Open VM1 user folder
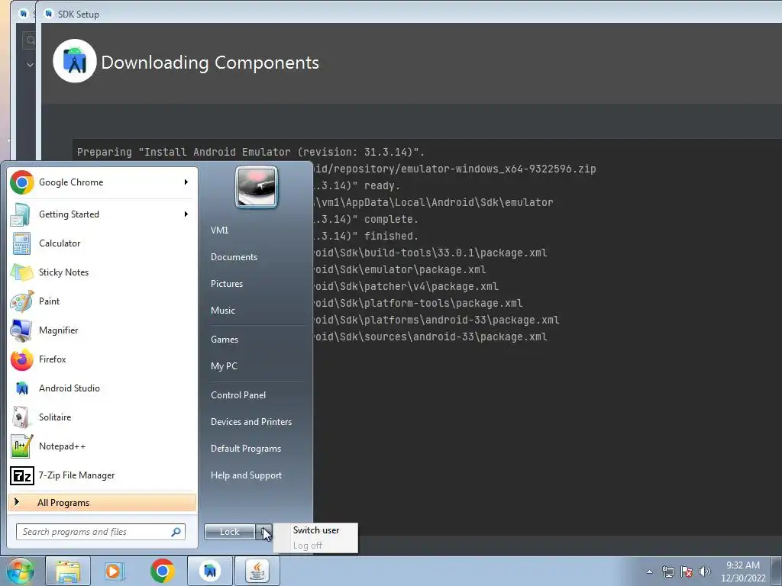The width and height of the screenshot is (782, 586). pyautogui.click(x=219, y=230)
